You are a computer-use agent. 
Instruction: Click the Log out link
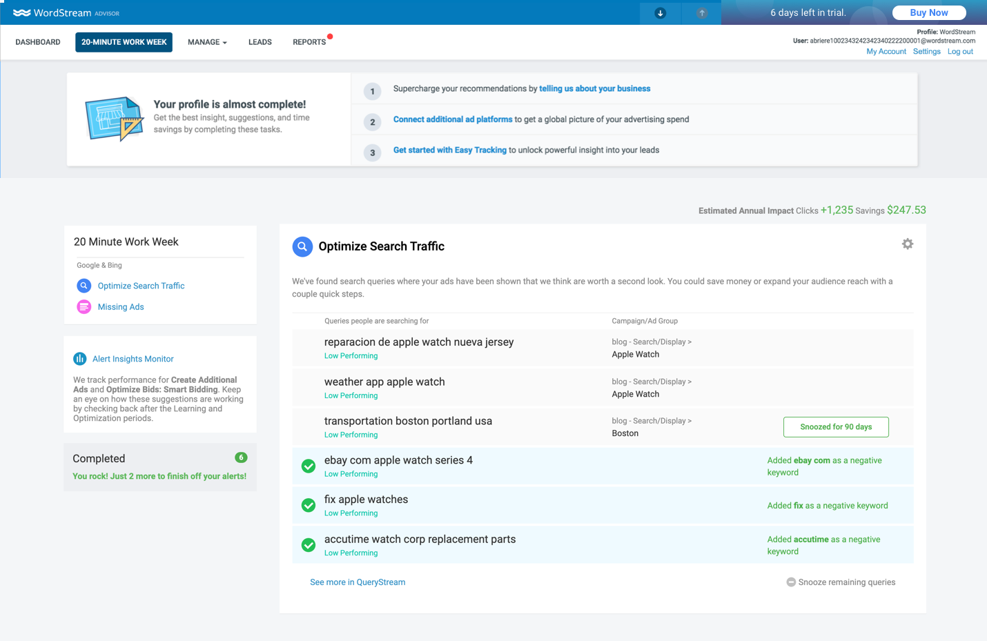pyautogui.click(x=960, y=52)
